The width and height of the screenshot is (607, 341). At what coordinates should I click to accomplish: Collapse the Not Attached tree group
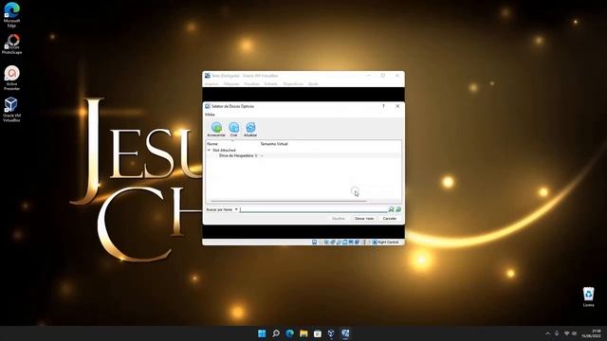click(x=209, y=150)
